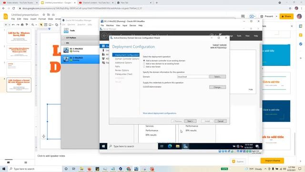Open Server Manager's Help menu
This screenshot has height=172, width=305.
coord(256,36)
